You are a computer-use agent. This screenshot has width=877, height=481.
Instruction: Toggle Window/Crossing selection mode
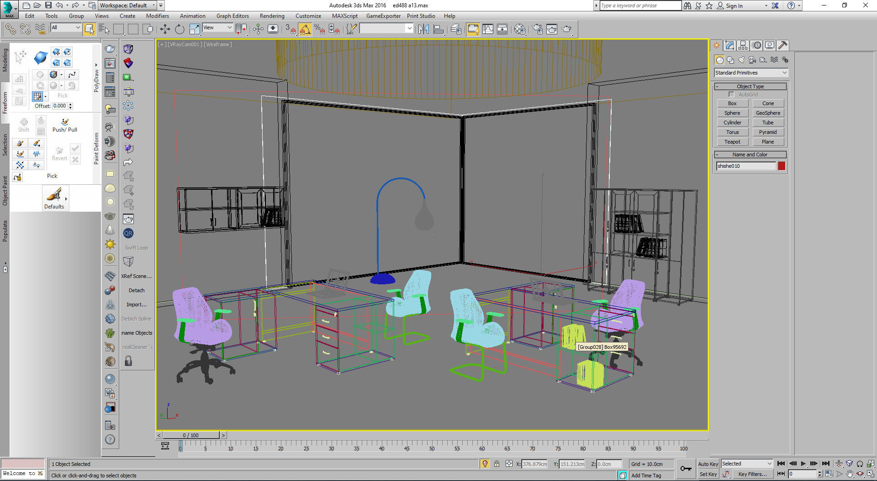click(x=148, y=29)
